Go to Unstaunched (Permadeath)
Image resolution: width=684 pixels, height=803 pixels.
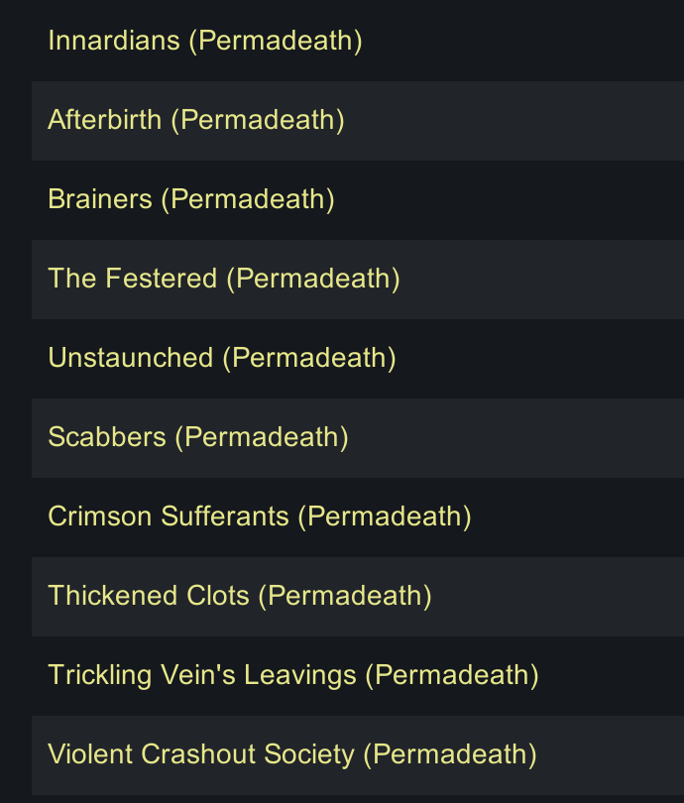click(221, 359)
